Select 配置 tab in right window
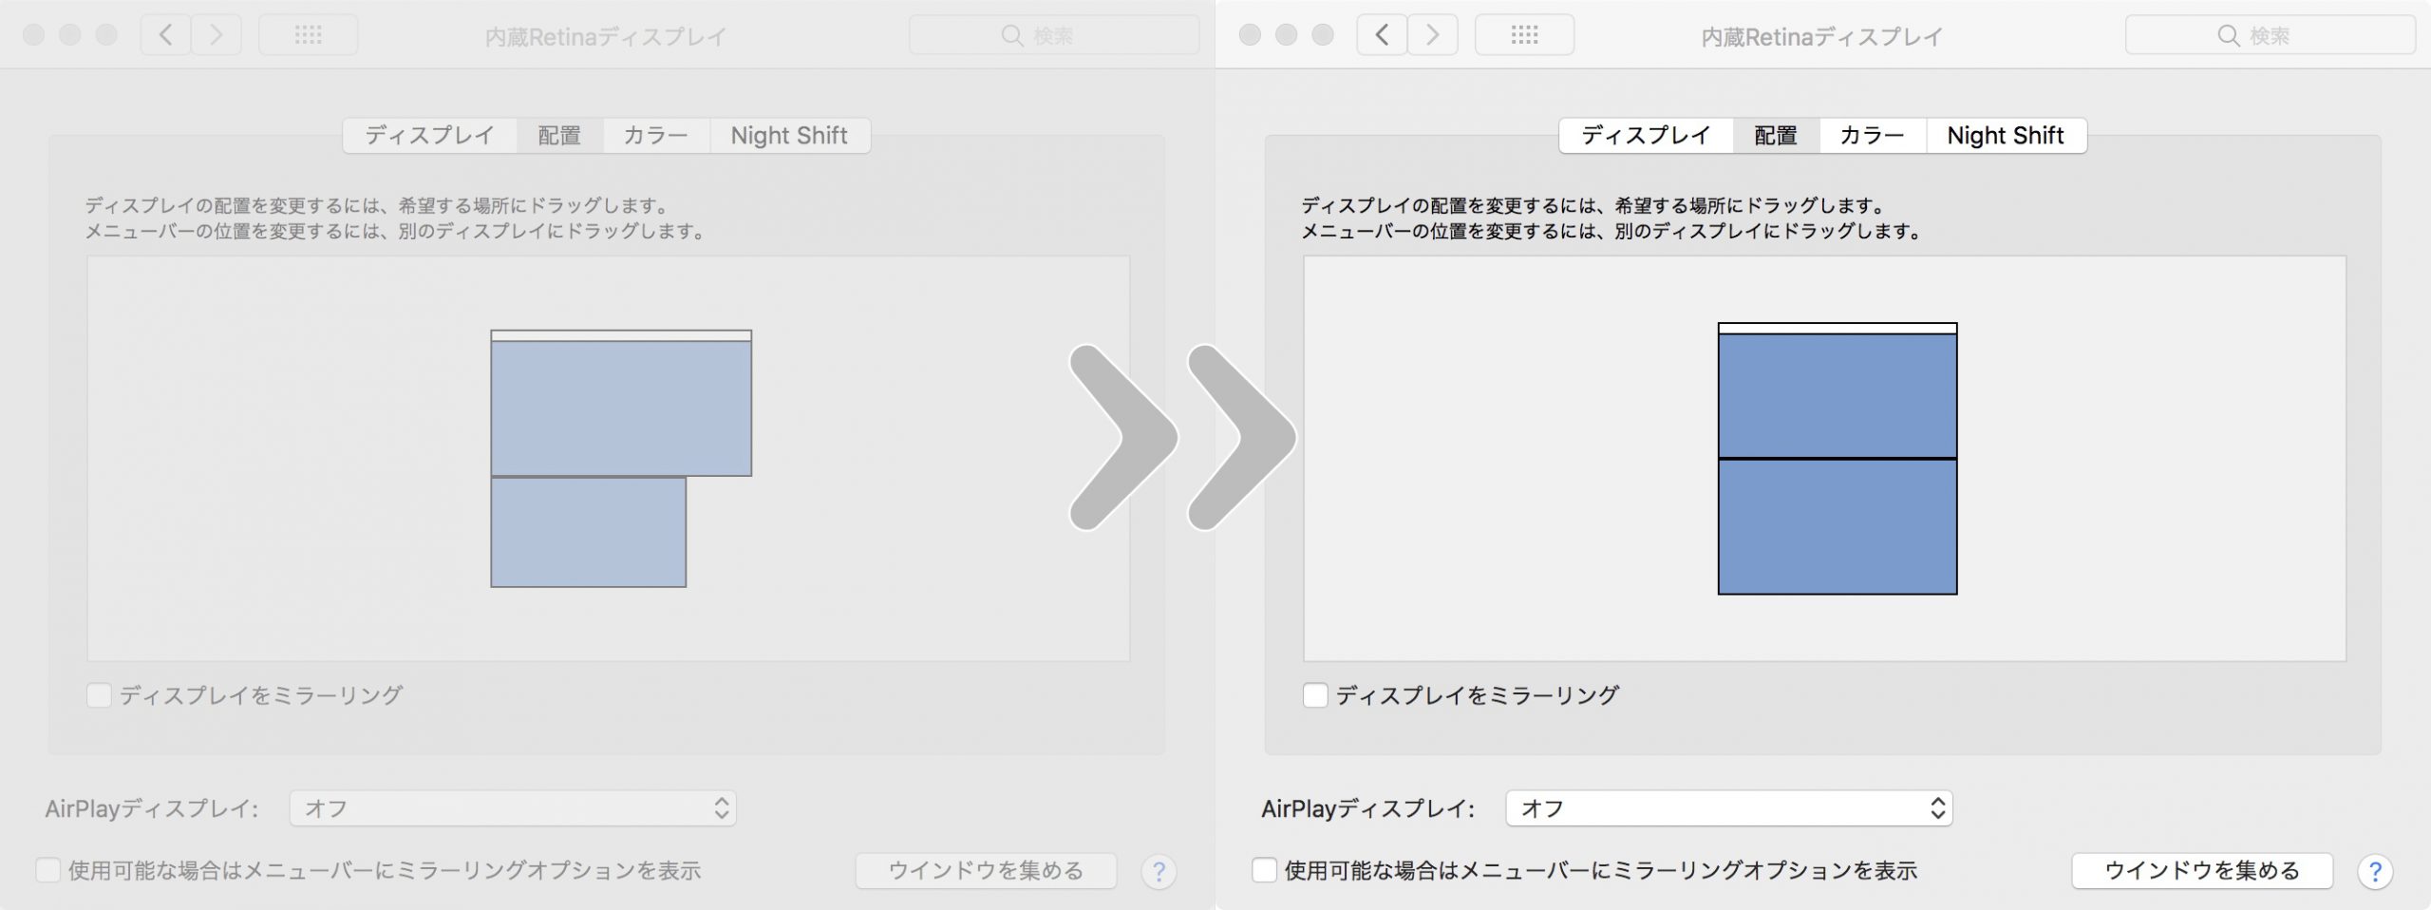The width and height of the screenshot is (2431, 910). coord(1776,135)
